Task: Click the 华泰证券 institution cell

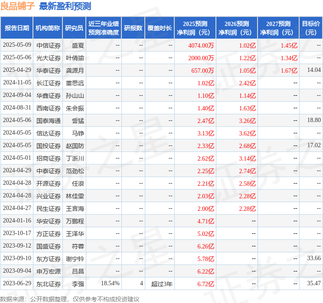Action: coord(49,71)
